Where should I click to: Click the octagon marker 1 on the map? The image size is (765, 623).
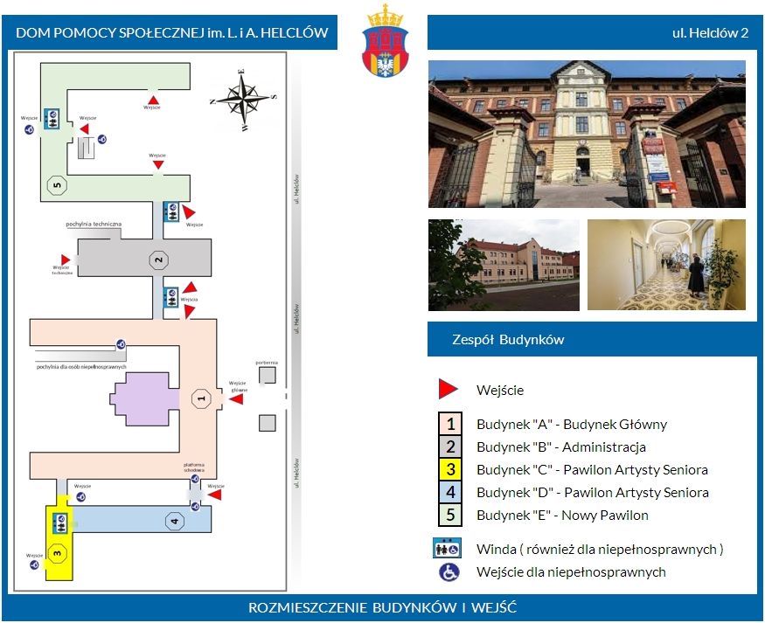201,398
